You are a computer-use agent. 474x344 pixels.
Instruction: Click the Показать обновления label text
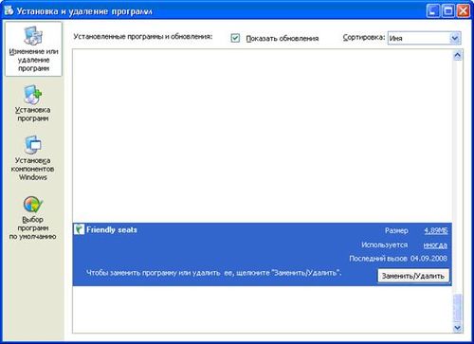point(283,38)
